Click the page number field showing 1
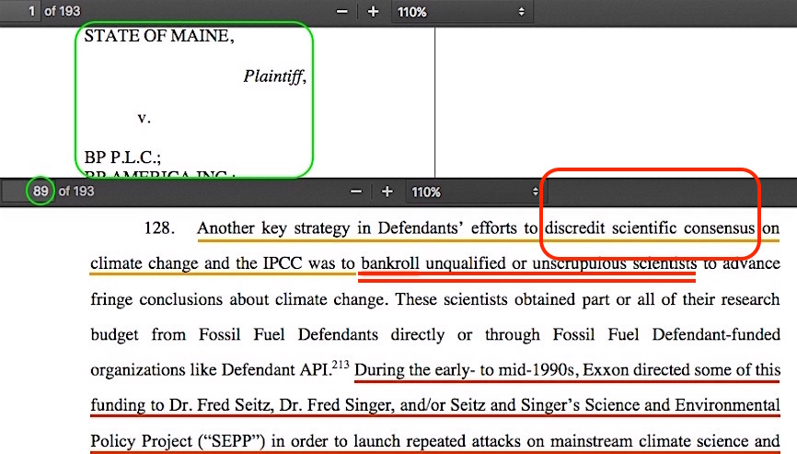 click(30, 12)
